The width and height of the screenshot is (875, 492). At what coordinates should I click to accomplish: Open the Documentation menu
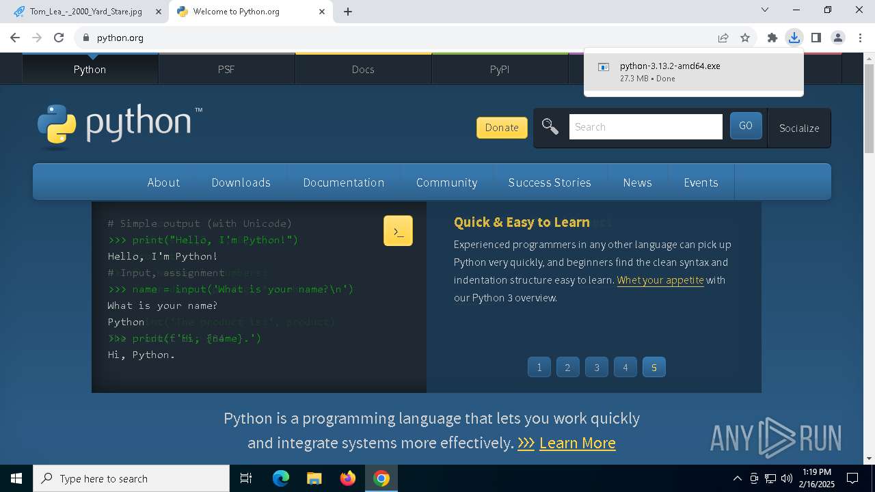pos(344,182)
